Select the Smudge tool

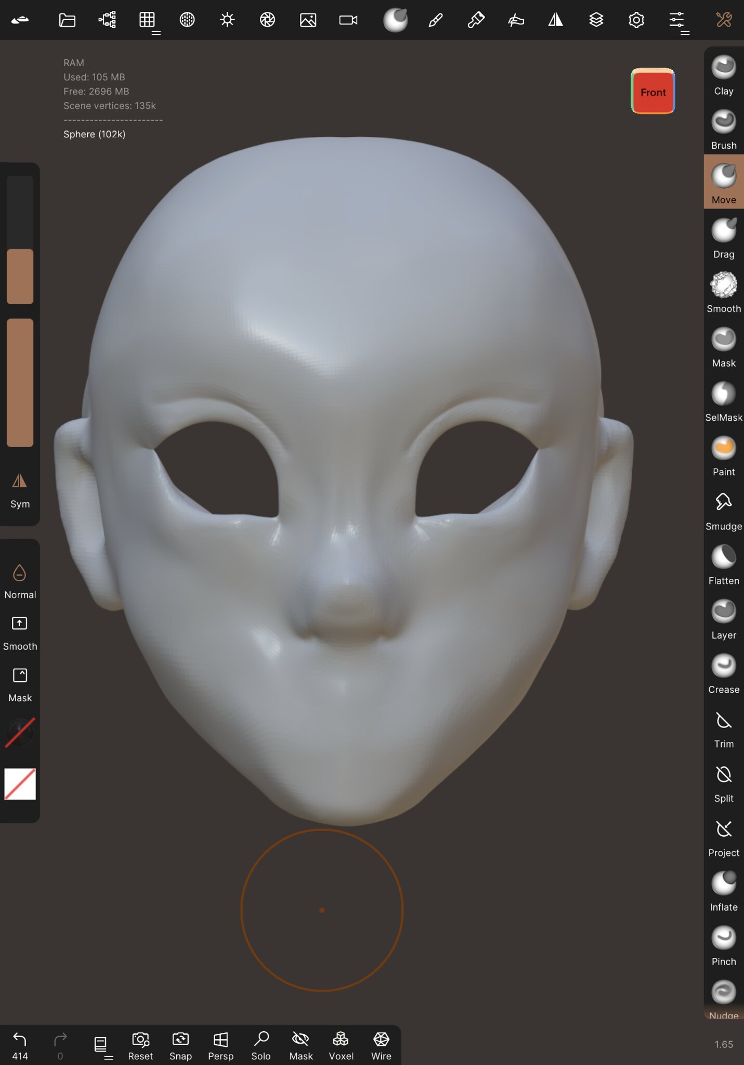click(x=724, y=511)
